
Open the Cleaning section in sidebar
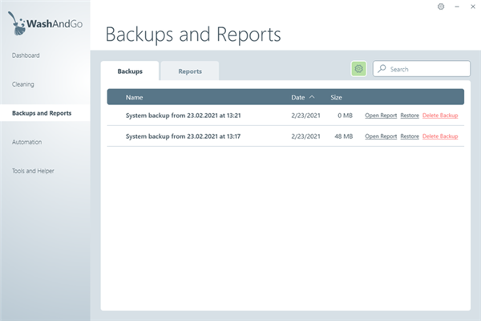tap(23, 84)
